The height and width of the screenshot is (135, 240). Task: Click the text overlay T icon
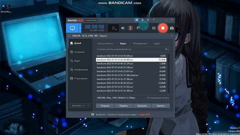(146, 28)
